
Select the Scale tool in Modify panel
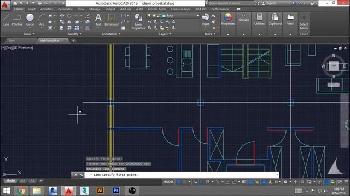click(69, 28)
